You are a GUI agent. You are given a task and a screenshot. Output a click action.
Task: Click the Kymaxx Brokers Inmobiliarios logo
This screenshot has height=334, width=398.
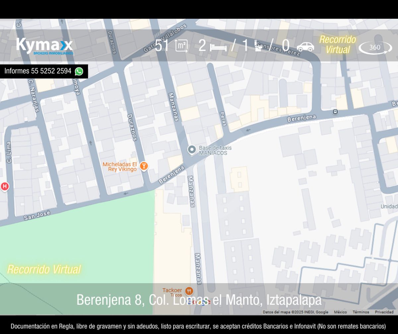click(x=44, y=46)
